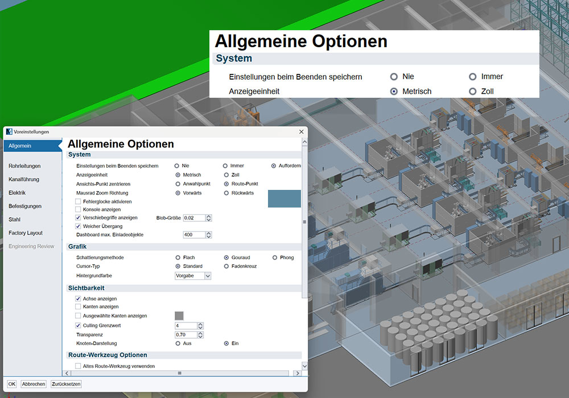Image resolution: width=569 pixels, height=398 pixels.
Task: Close the Voreinstellungen dialog window
Action: 301,132
